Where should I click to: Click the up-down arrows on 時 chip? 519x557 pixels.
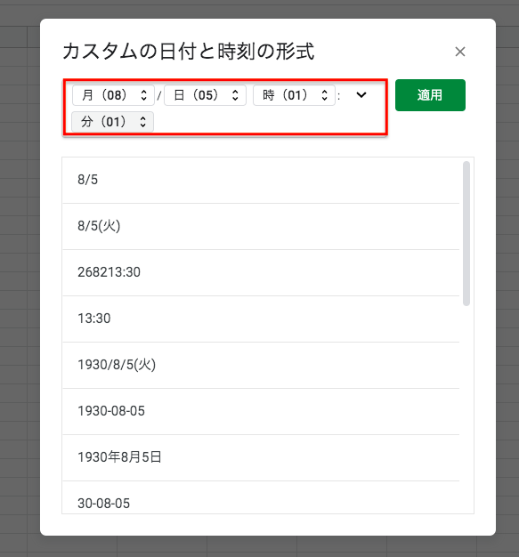324,95
